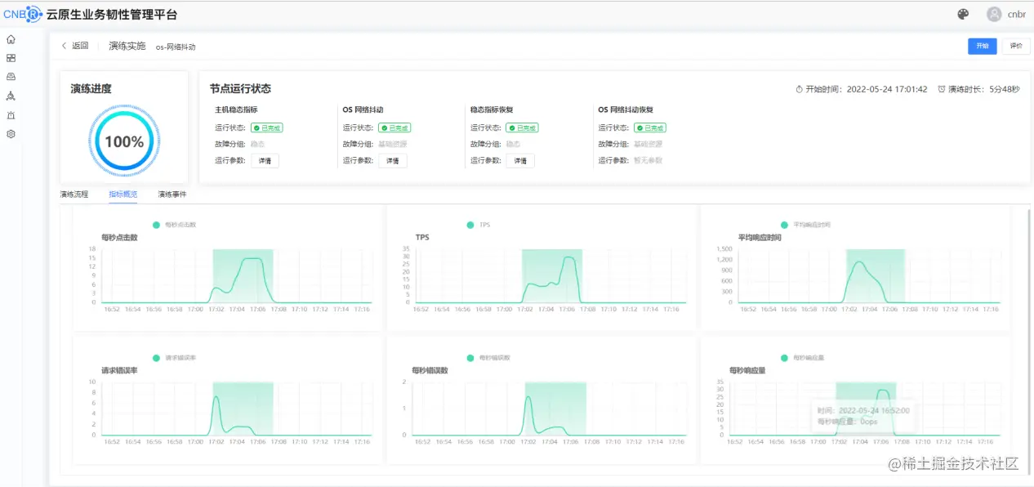Image resolution: width=1034 pixels, height=487 pixels.
Task: Toggle the 平均响应时间 chart legend
Action: pos(805,224)
